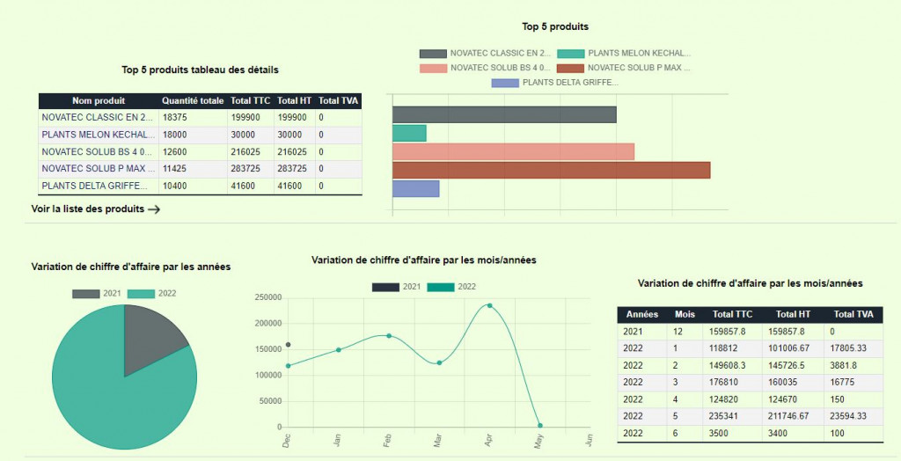Click the pink NOVATEC SOLUB BS bar

click(513, 151)
